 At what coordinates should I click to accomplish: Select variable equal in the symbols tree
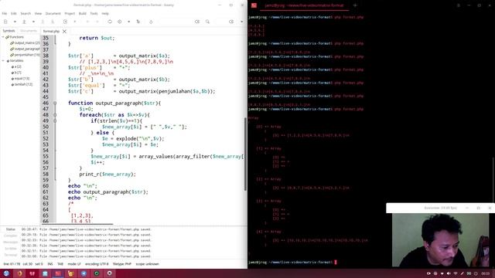tap(21, 79)
